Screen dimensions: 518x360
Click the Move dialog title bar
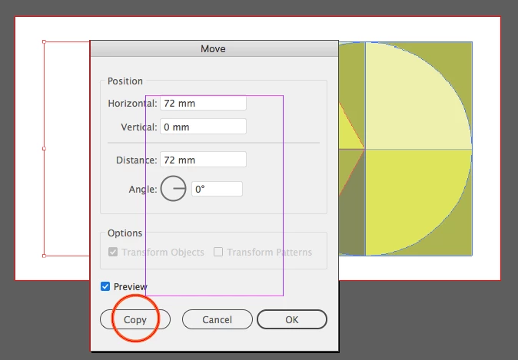click(x=214, y=49)
